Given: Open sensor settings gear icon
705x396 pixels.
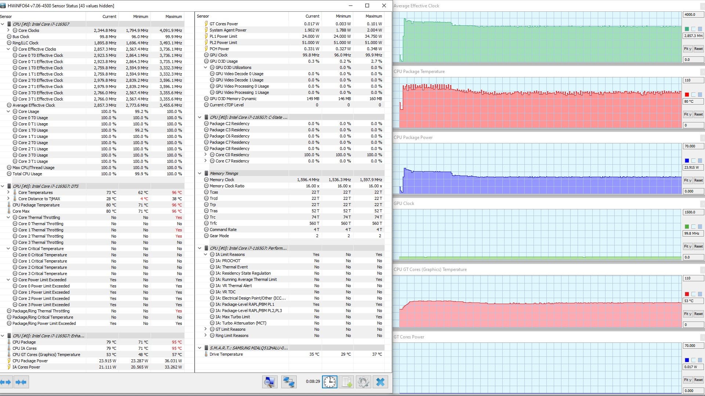Looking at the screenshot, I should pyautogui.click(x=363, y=382).
